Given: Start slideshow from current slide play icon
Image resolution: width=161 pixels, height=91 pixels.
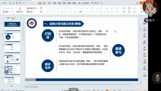Looking at the screenshot, I should tap(20, 8).
